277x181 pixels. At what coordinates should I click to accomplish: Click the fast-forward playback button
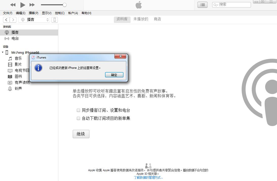32,5
